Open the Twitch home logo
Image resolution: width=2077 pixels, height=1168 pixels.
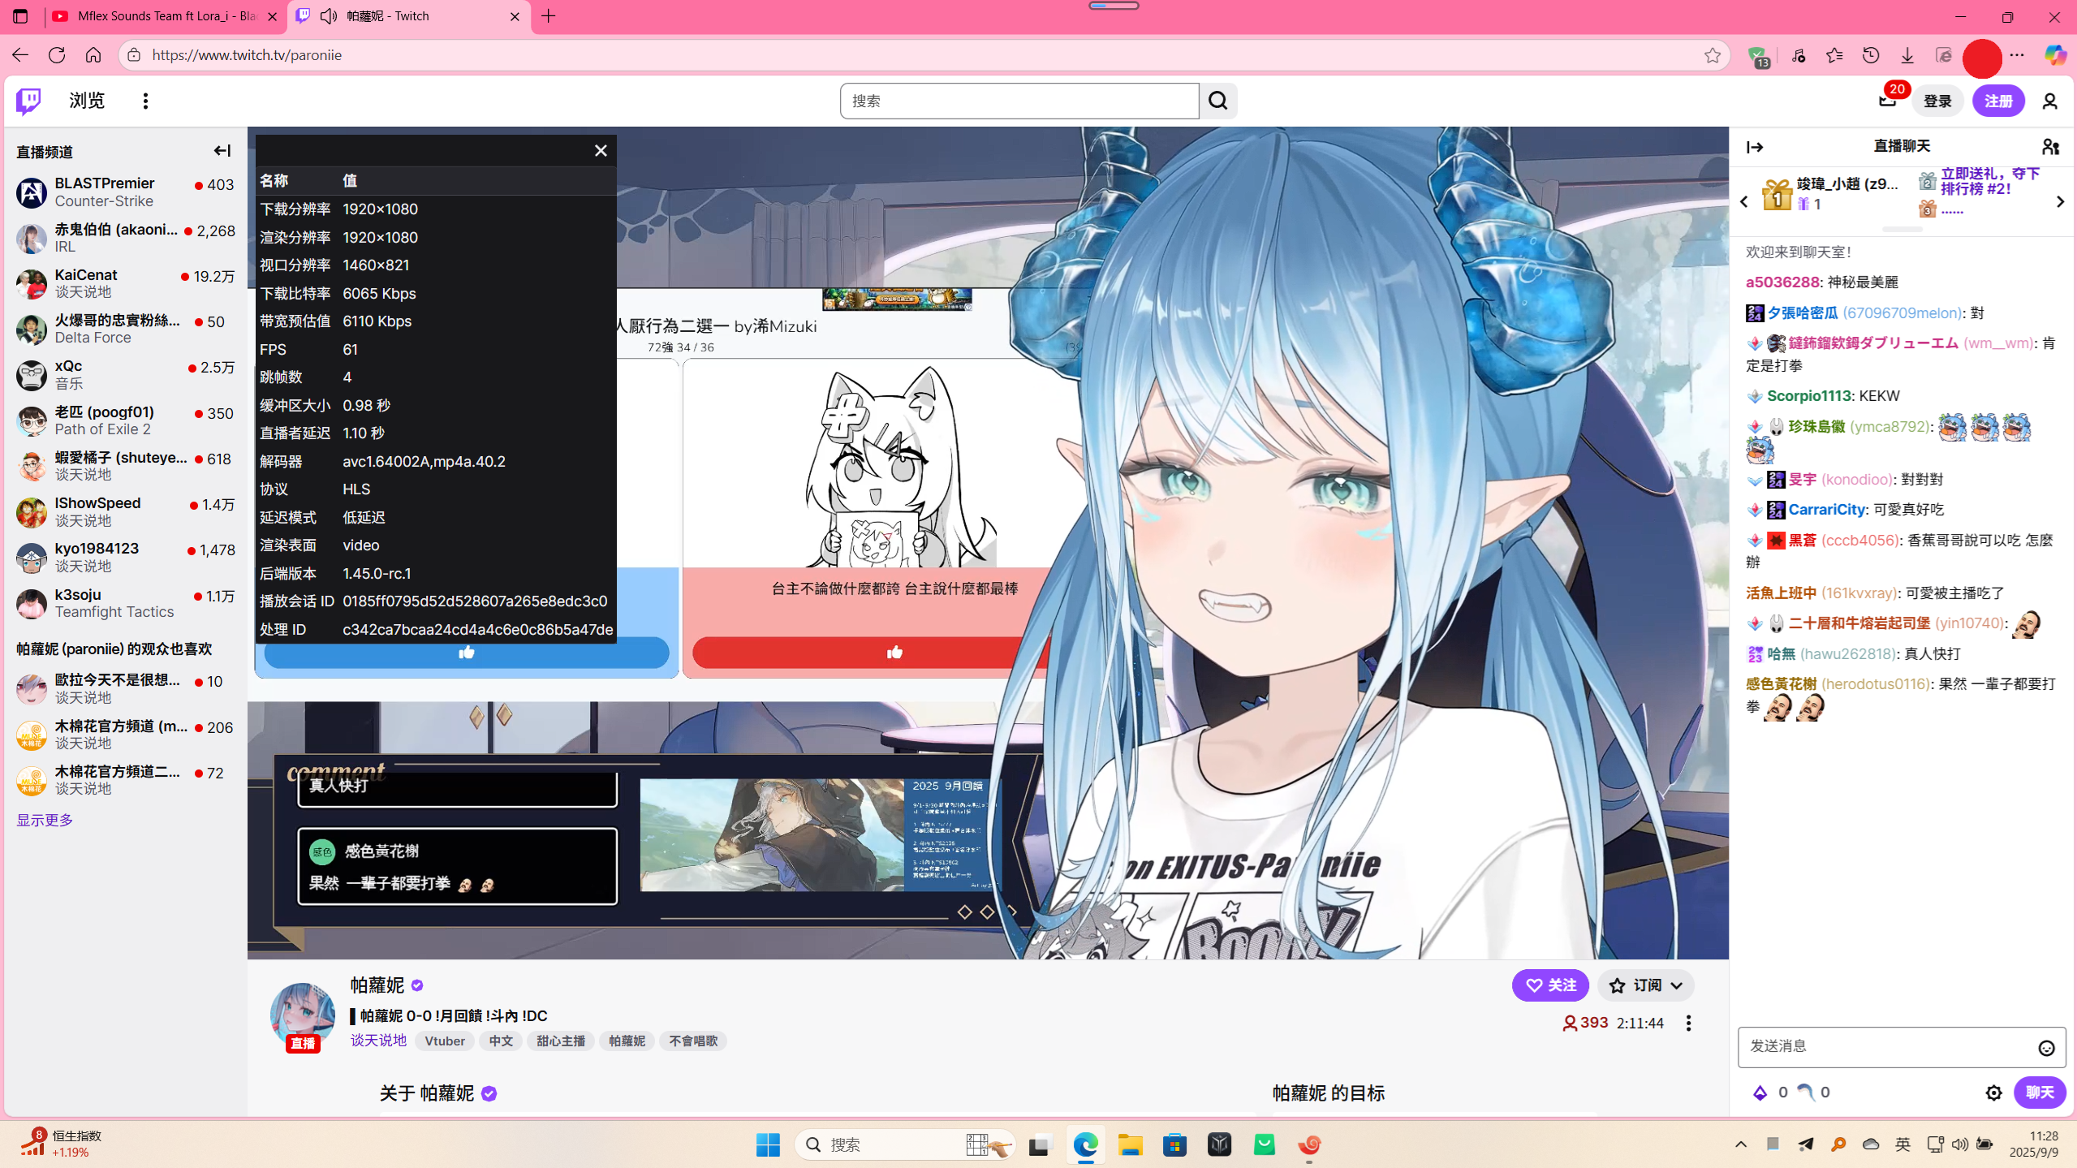28,101
